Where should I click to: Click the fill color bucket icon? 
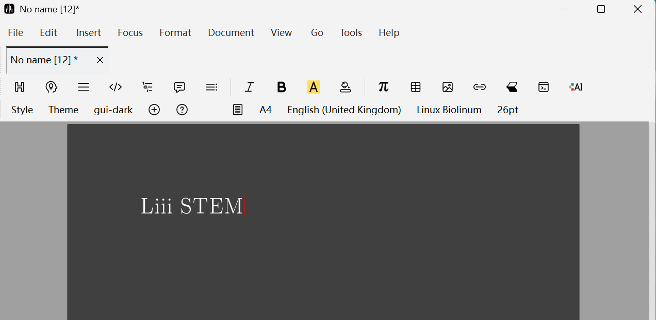[346, 87]
